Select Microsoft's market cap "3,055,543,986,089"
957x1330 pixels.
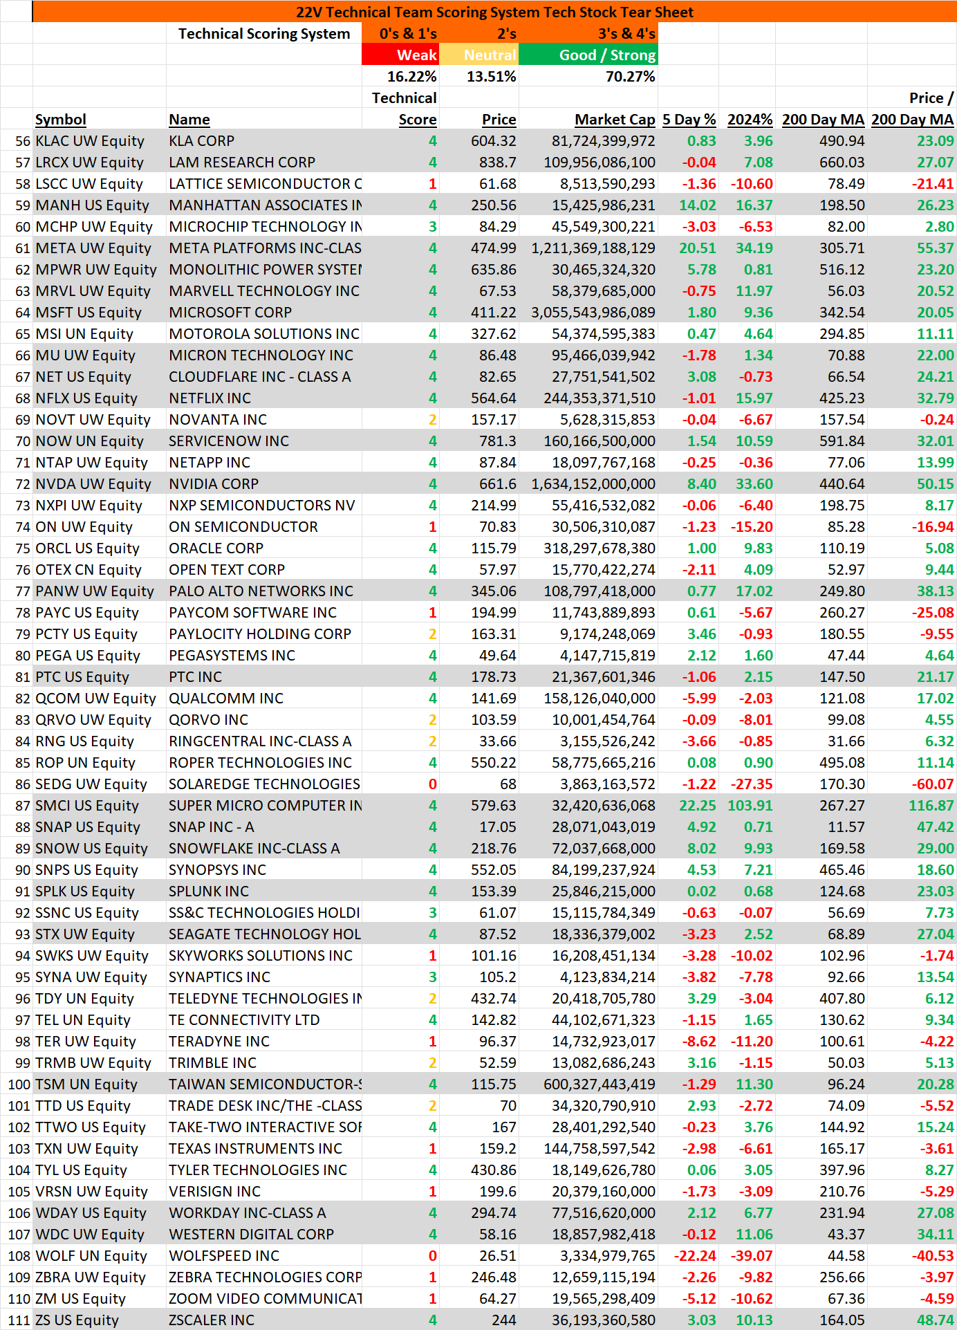[588, 312]
